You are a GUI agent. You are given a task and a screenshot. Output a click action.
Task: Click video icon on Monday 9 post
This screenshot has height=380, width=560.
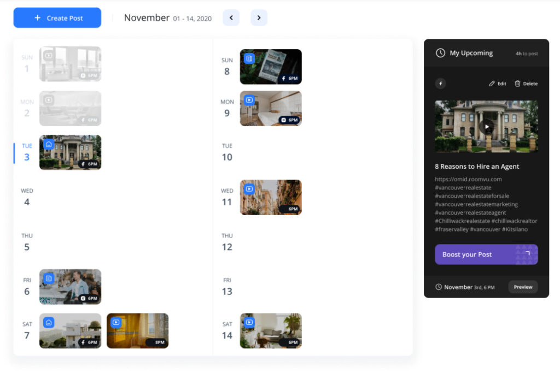(x=249, y=100)
